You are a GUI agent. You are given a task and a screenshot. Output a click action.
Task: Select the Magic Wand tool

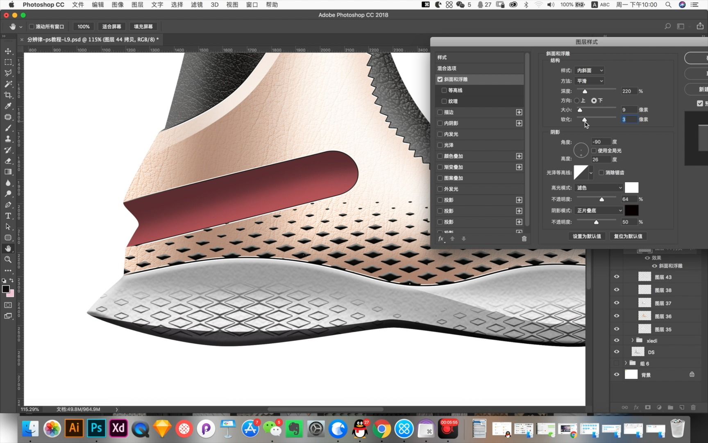8,84
